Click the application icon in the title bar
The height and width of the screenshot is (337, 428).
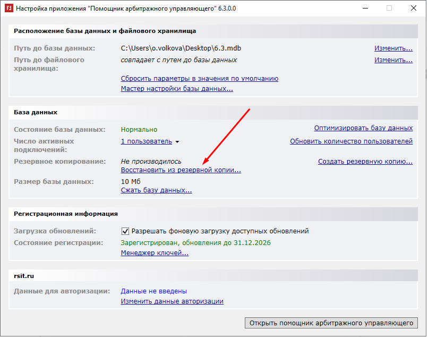tap(9, 8)
